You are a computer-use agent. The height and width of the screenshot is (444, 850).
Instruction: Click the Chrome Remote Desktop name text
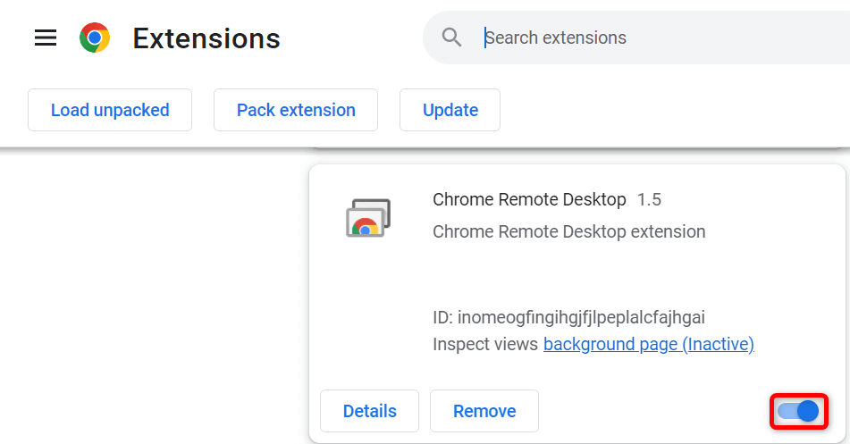pos(529,199)
